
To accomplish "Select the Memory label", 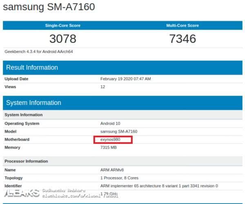I will 12,148.
